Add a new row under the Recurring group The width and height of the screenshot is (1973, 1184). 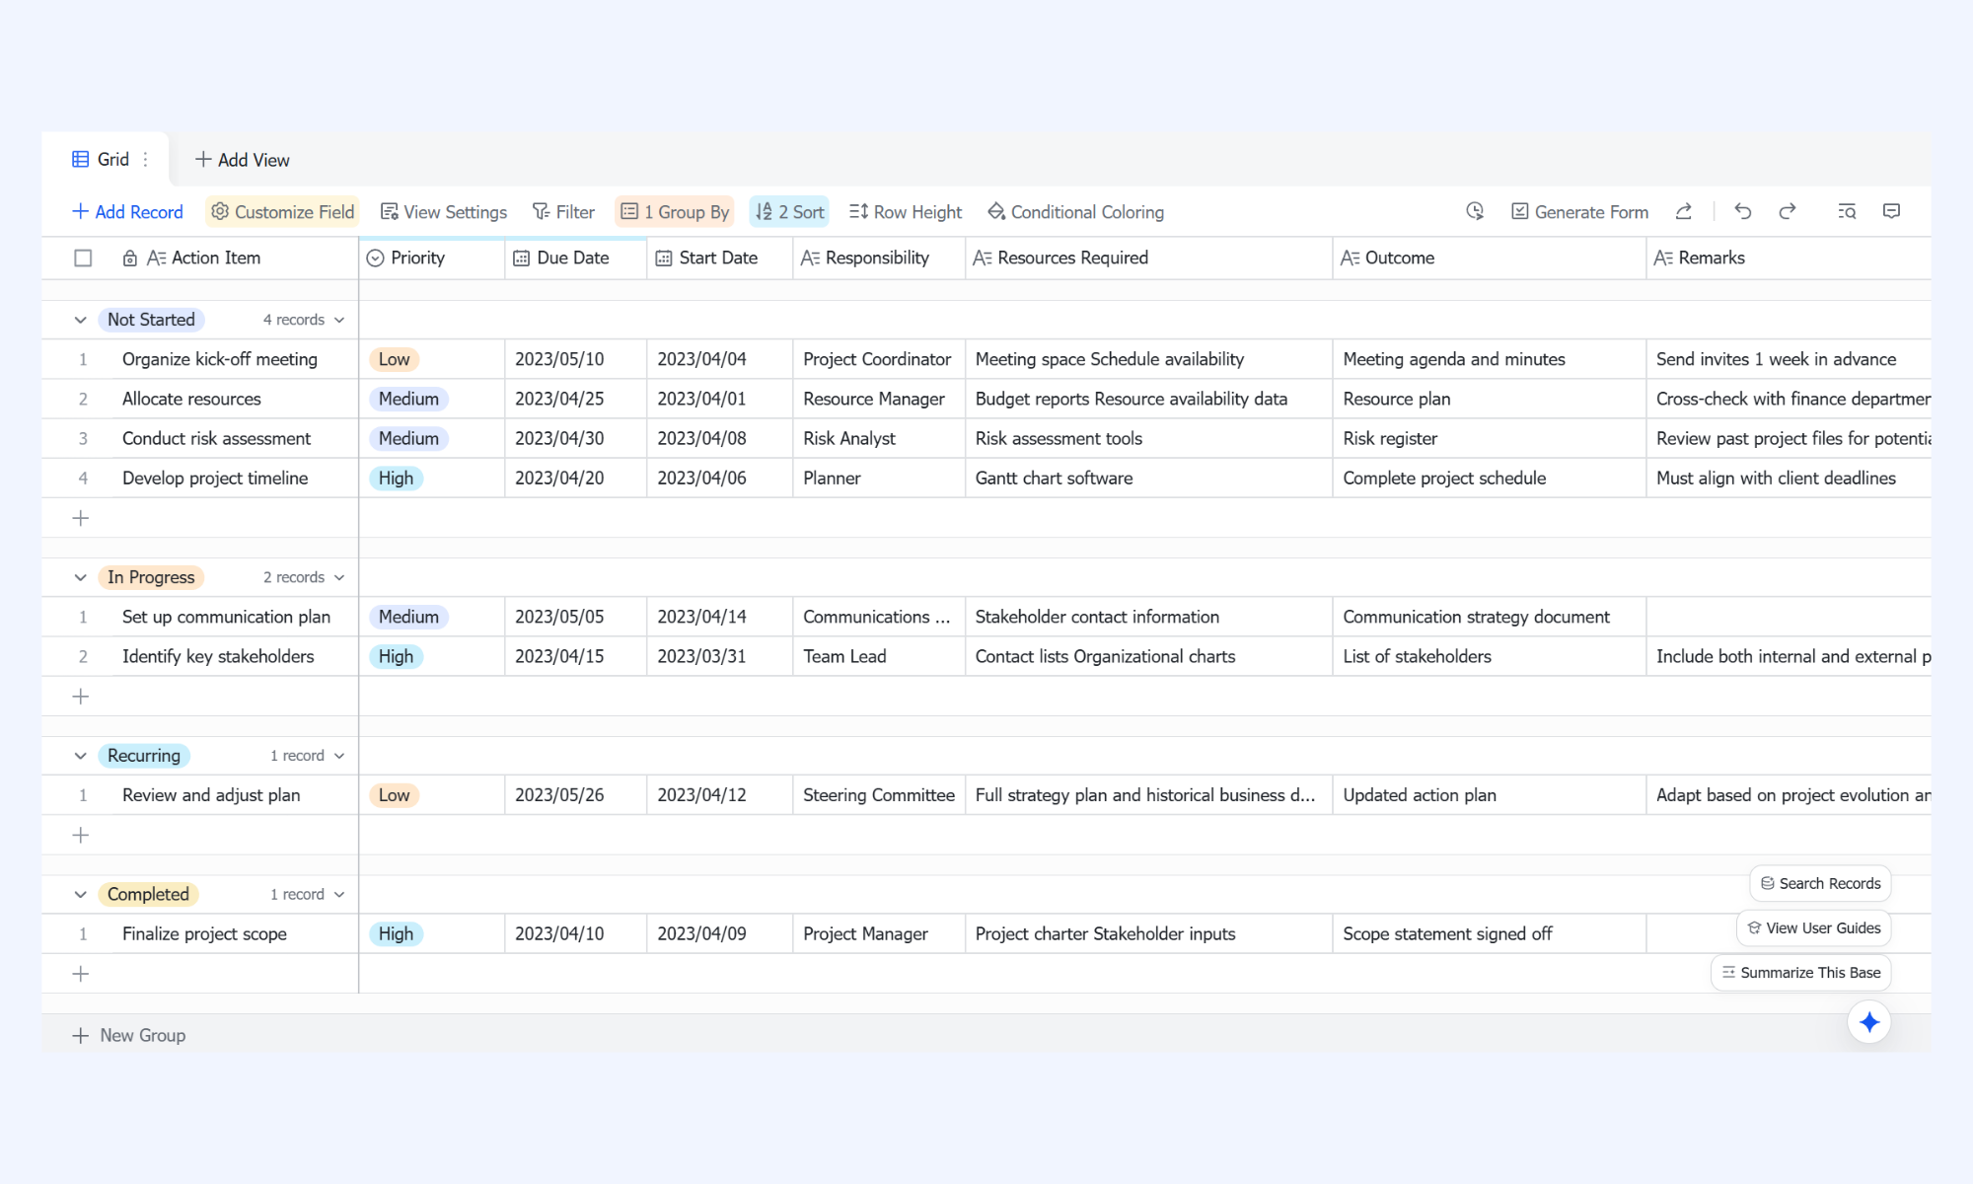(x=81, y=836)
